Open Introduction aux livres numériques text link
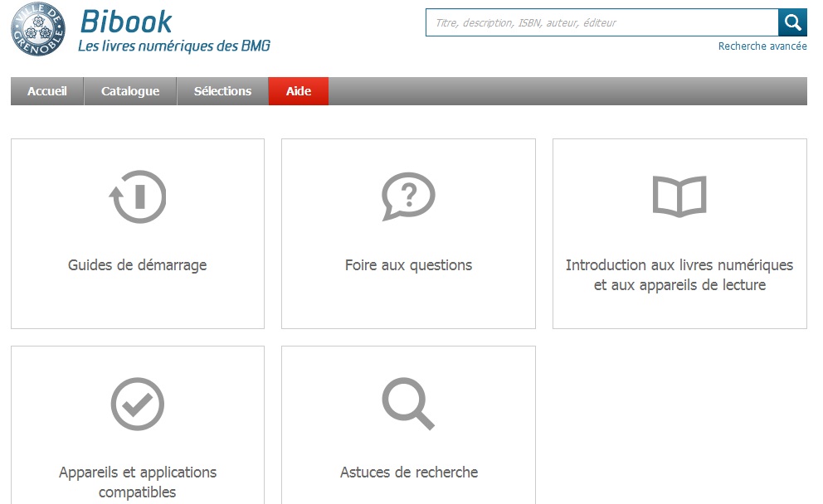The width and height of the screenshot is (823, 504). click(679, 275)
